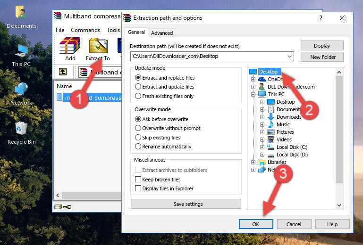Click the Downloads arrow icon in tree
363x245 pixels.
(270, 117)
